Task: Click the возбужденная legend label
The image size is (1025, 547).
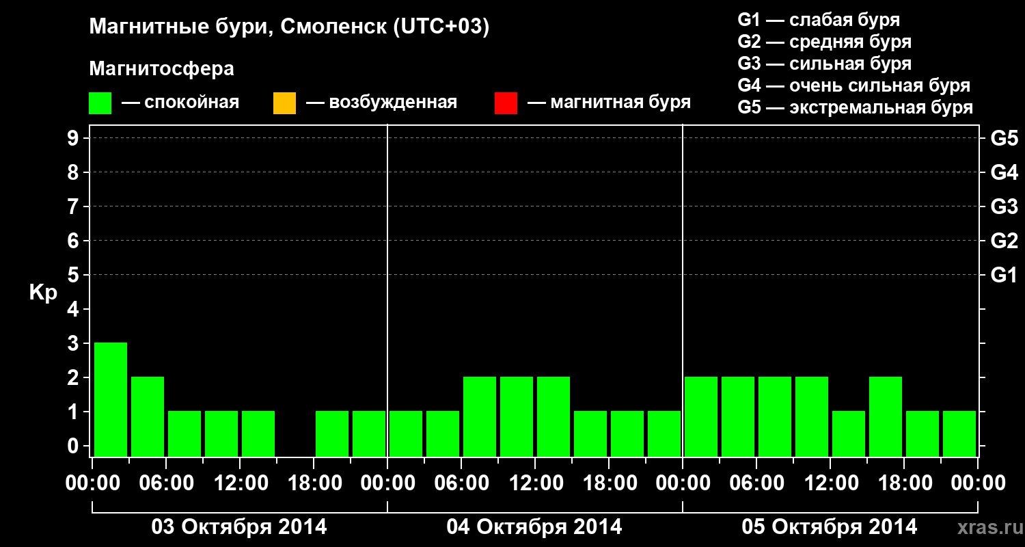Action: 393,103
